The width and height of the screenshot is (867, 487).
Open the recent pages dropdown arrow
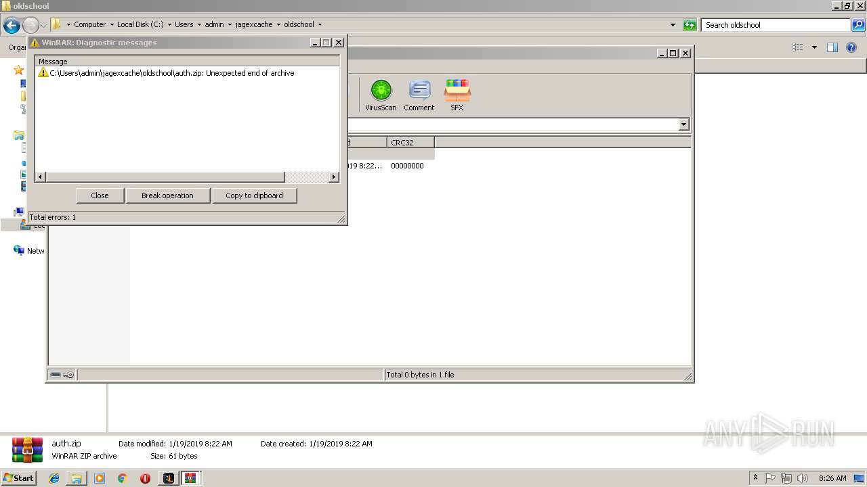pyautogui.click(x=44, y=26)
